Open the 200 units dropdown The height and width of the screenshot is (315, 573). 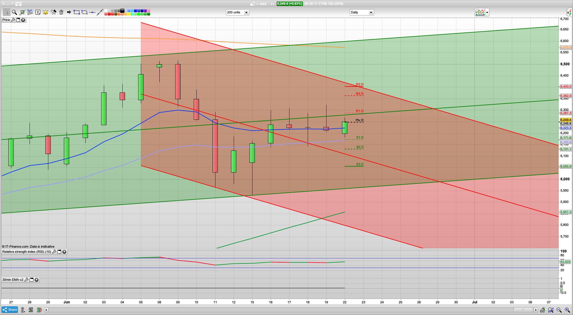click(238, 12)
